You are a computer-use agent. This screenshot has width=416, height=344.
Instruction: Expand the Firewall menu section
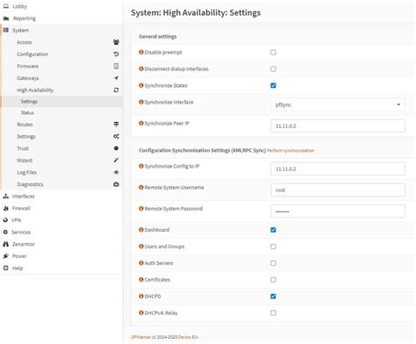point(21,208)
